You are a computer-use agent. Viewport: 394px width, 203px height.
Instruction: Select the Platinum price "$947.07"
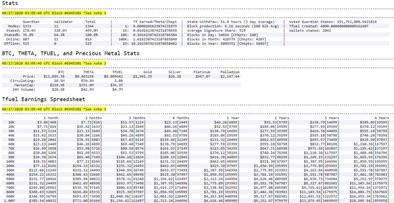coord(203,76)
